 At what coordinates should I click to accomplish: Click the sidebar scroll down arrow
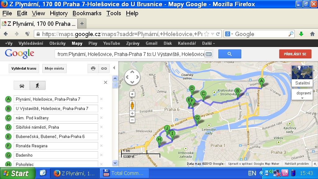click(x=115, y=163)
